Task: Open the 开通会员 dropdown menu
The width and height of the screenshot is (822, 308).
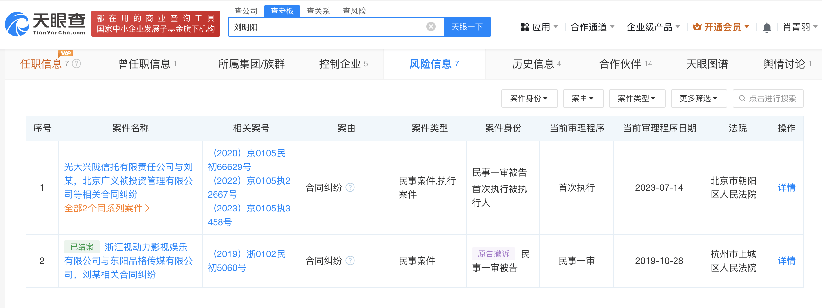Action: point(747,27)
